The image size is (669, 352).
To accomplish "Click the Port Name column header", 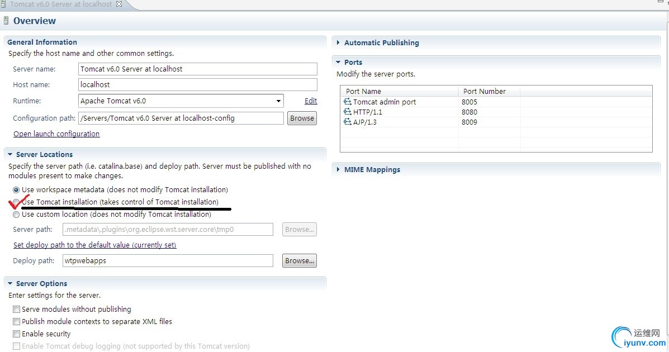I will pos(400,91).
